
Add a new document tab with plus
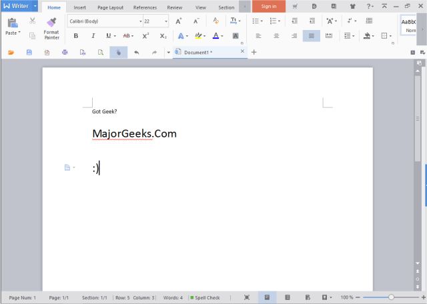[254, 52]
